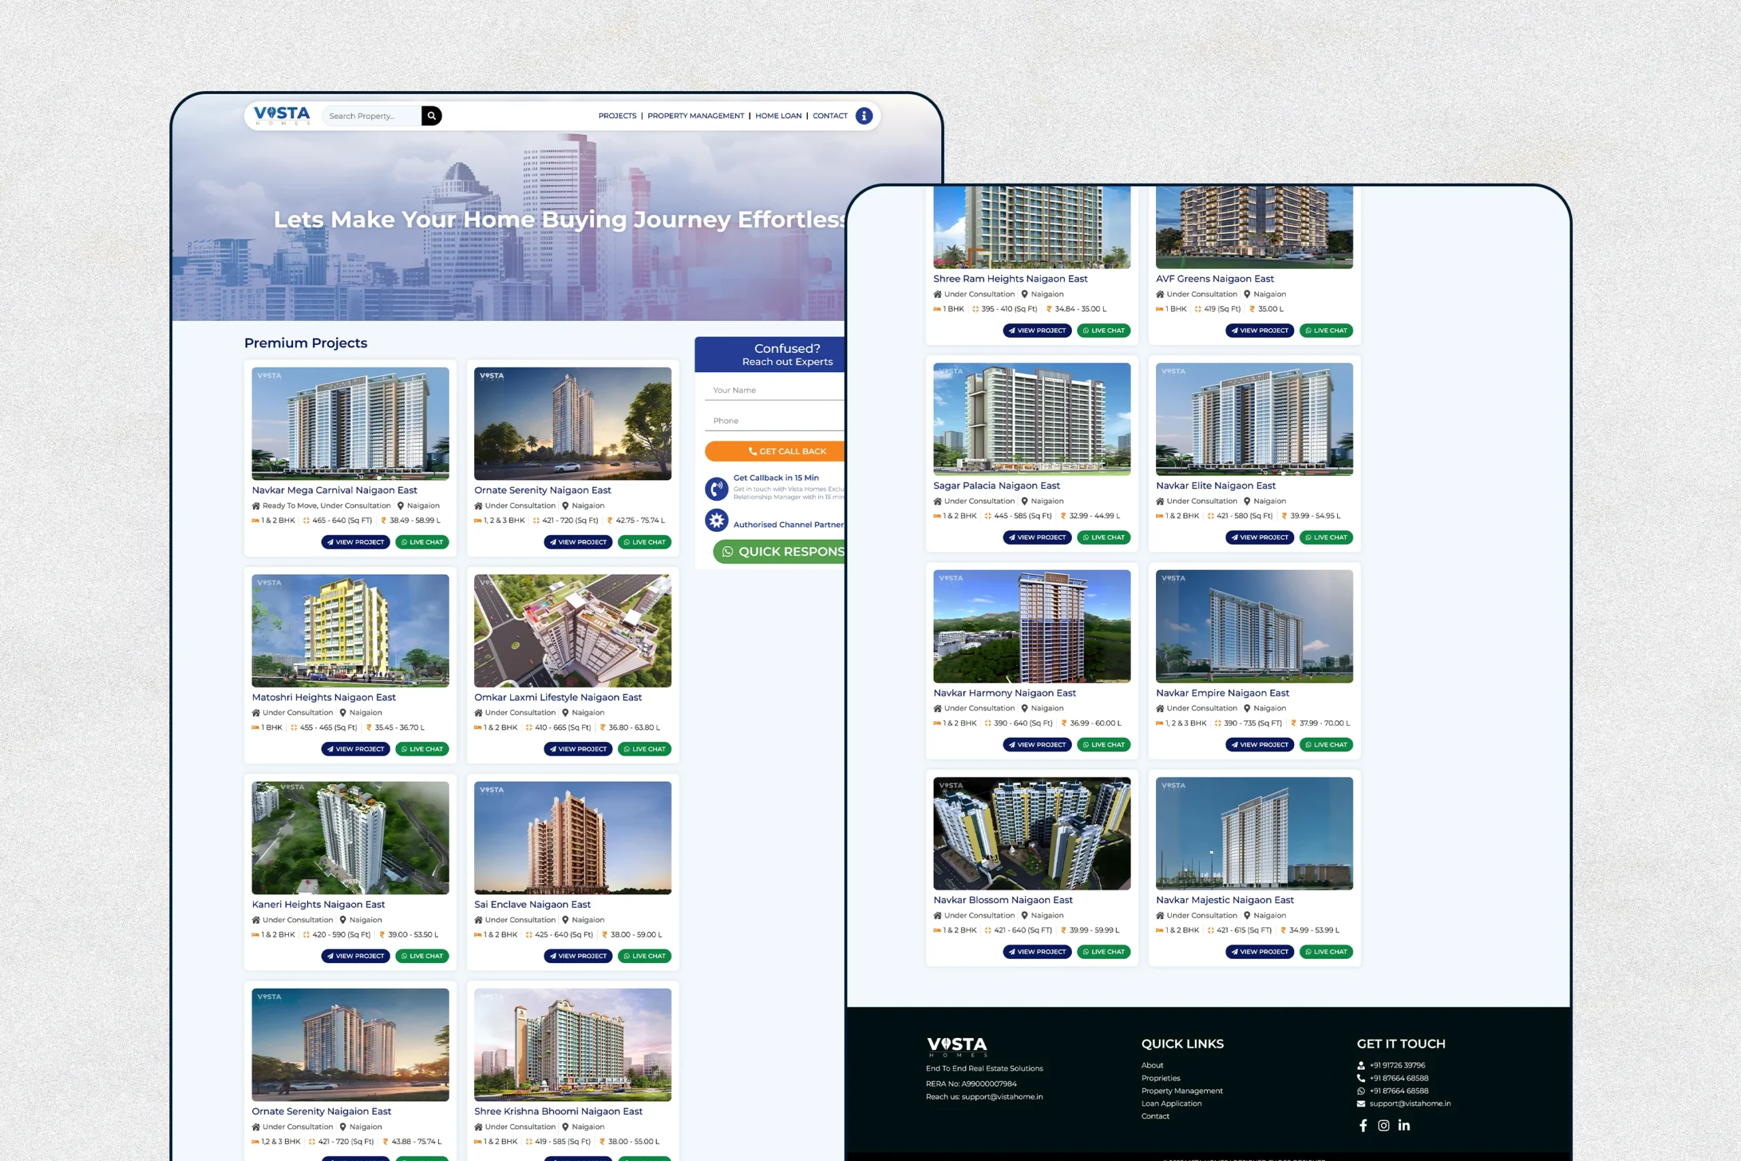
Task: Start LIVE CHAT for Navkar Elite Naigaon East
Action: point(1325,537)
